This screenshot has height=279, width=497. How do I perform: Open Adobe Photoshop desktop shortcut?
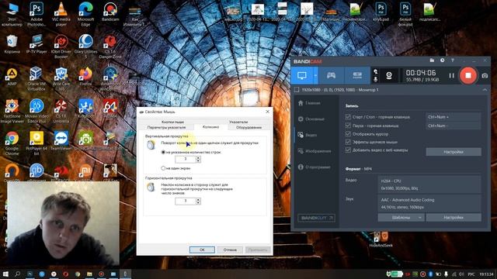[x=36, y=14]
